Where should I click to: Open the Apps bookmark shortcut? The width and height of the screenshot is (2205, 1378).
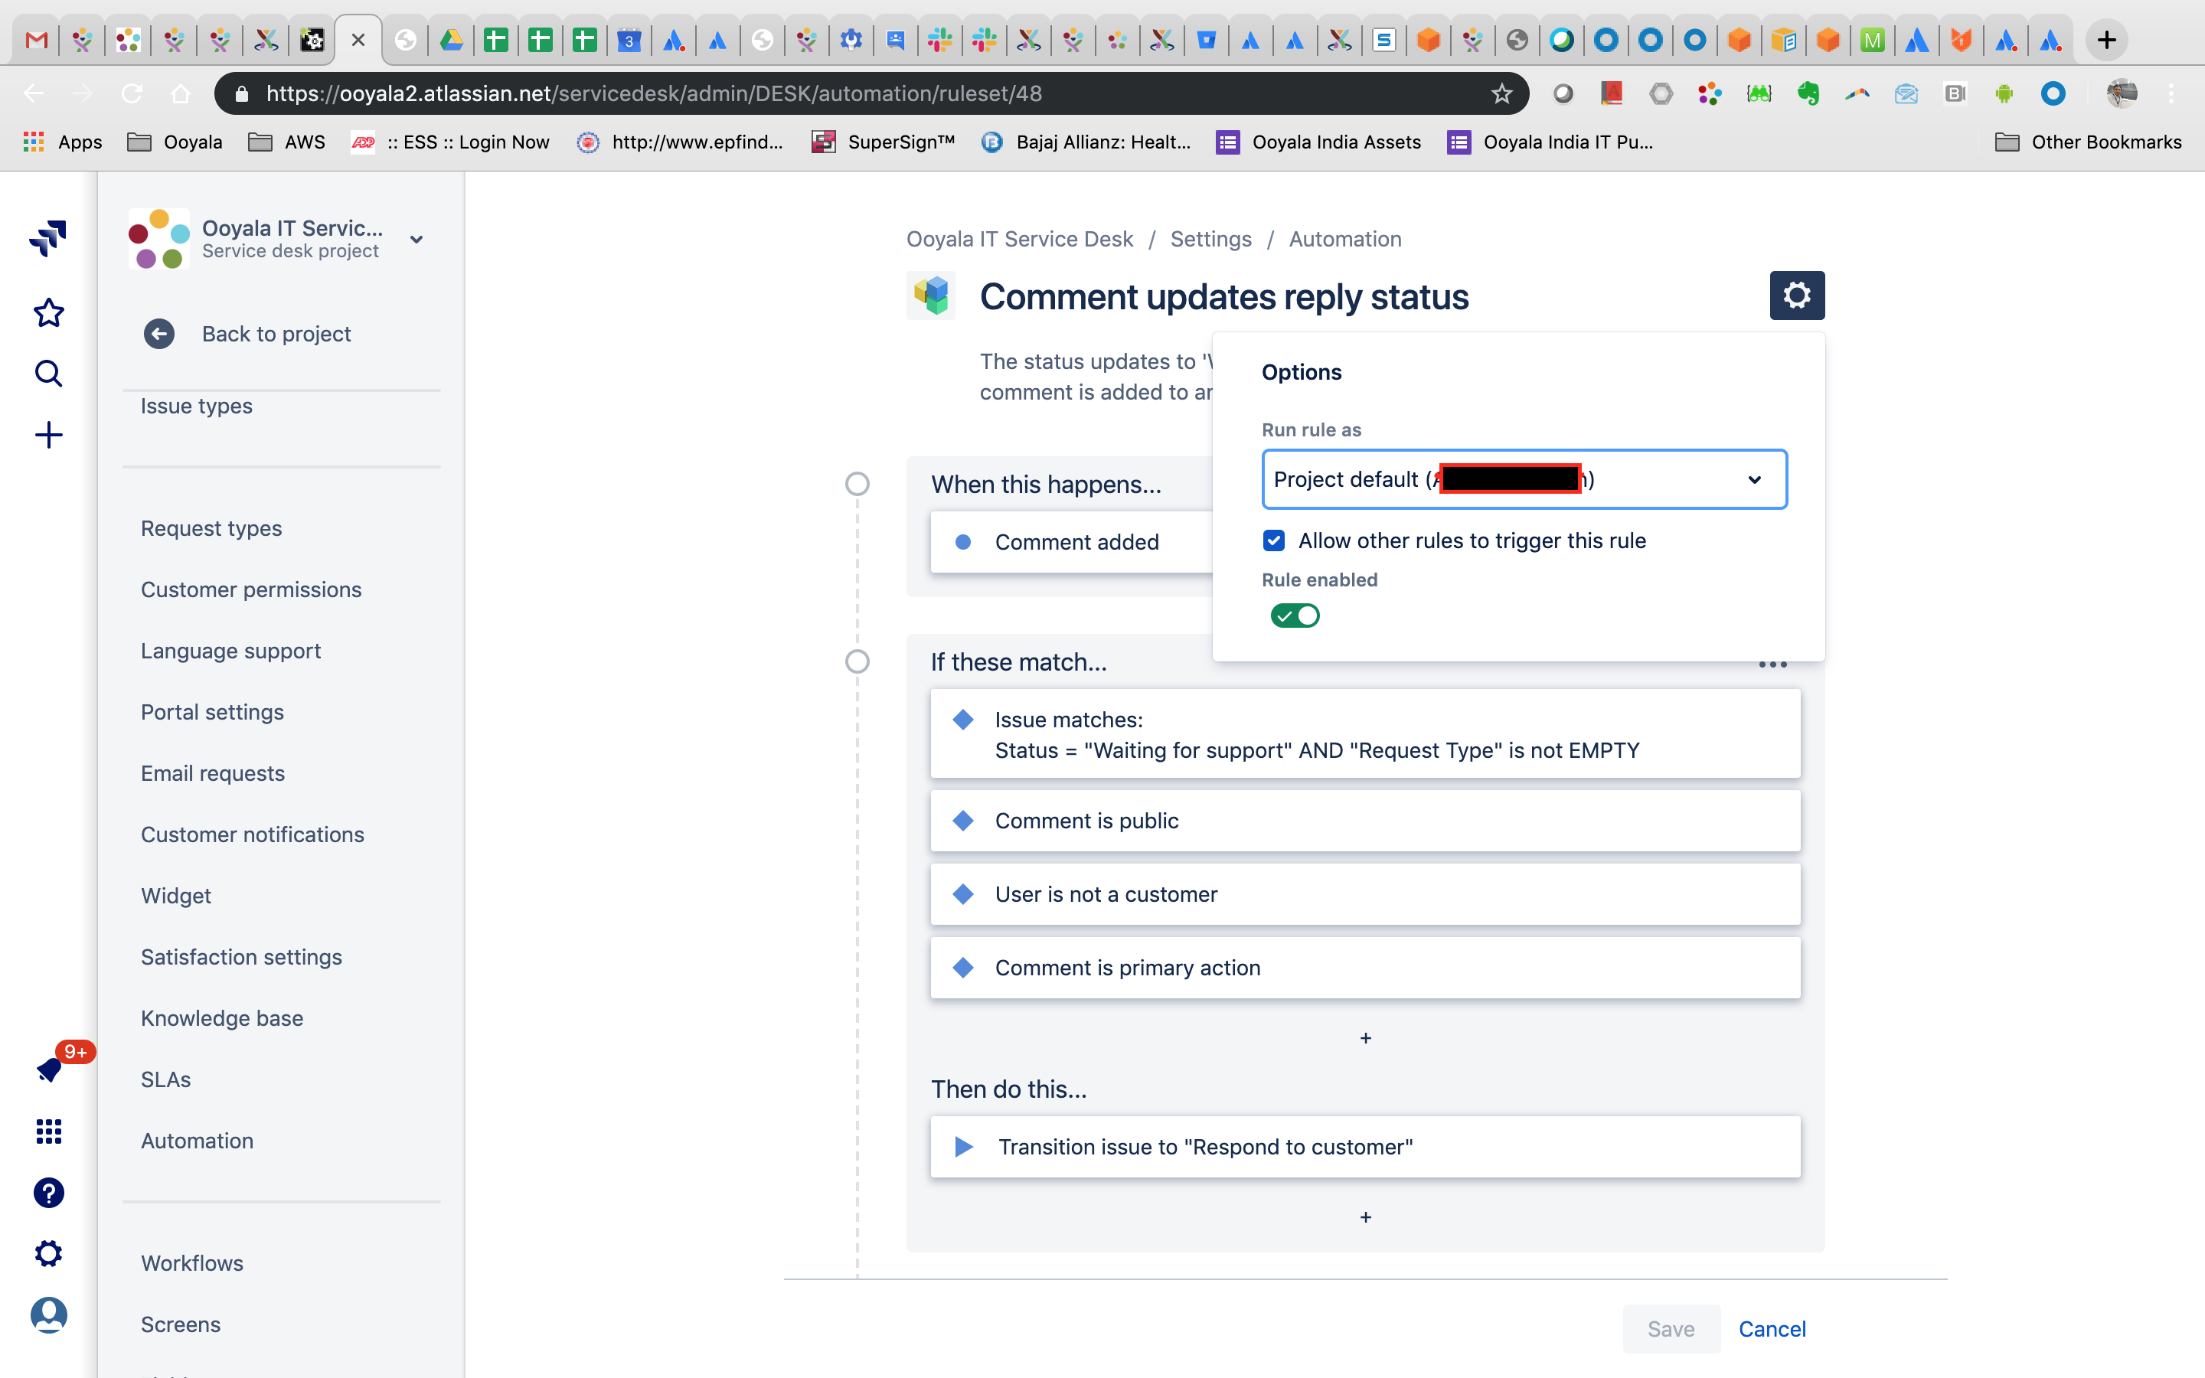click(x=62, y=142)
